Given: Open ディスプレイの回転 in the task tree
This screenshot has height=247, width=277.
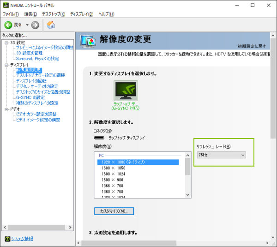Looking at the screenshot, I should pos(31,81).
